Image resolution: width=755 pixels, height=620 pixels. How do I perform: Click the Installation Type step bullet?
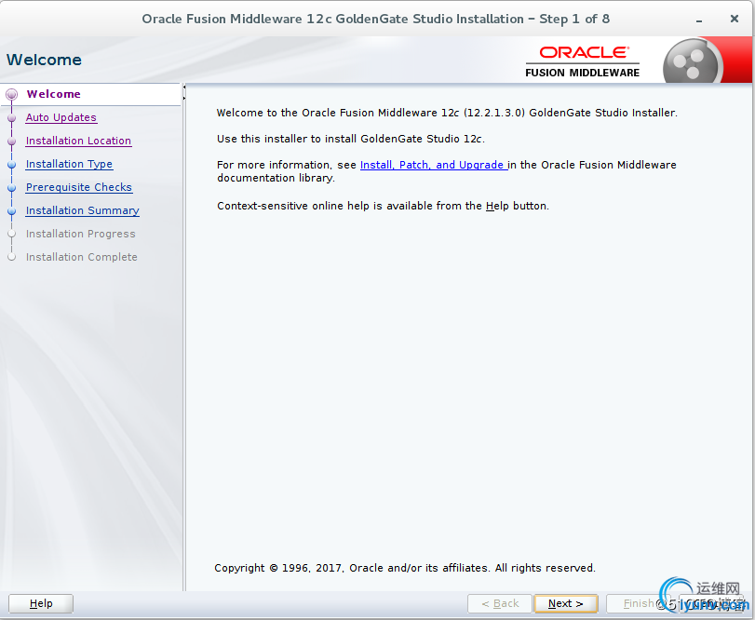[x=11, y=164]
